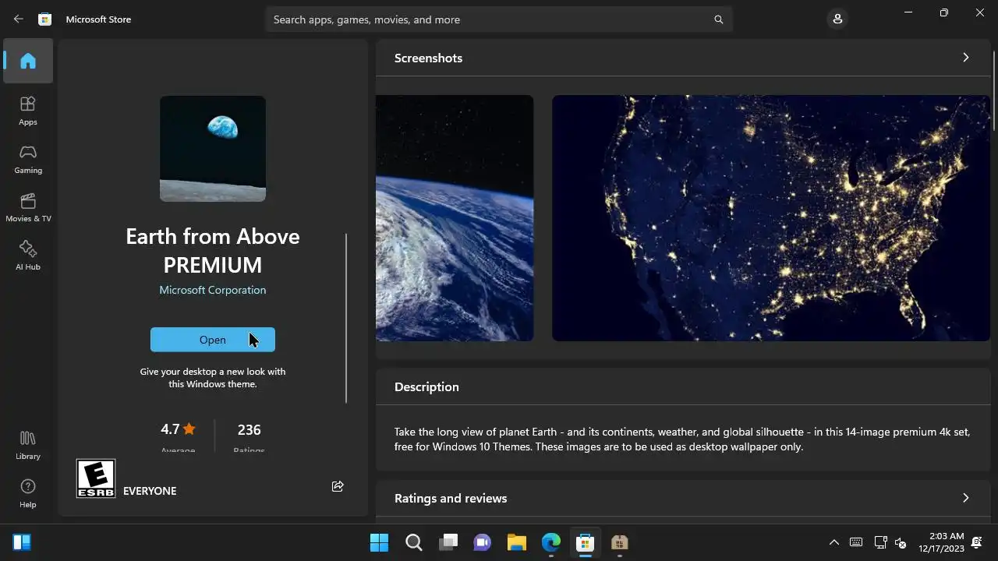Viewport: 998px width, 561px height.
Task: Click the Windows Start button on taskbar
Action: [379, 542]
